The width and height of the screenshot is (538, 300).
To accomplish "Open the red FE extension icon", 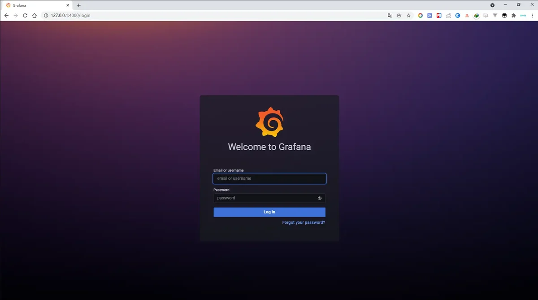I will click(439, 15).
